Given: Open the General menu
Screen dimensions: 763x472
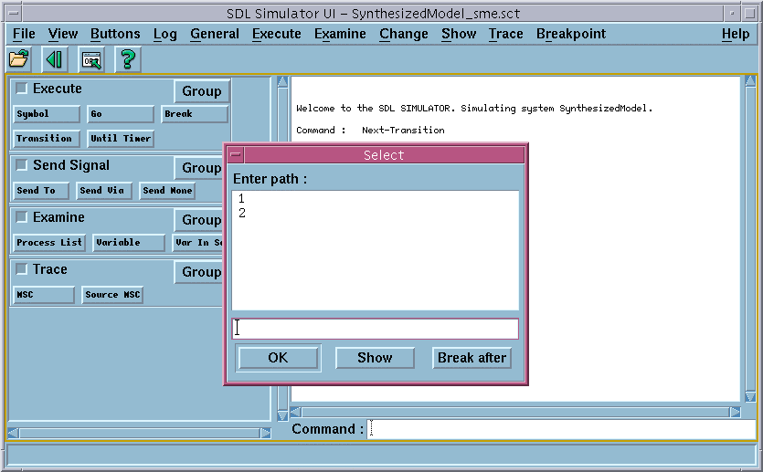Looking at the screenshot, I should point(215,34).
